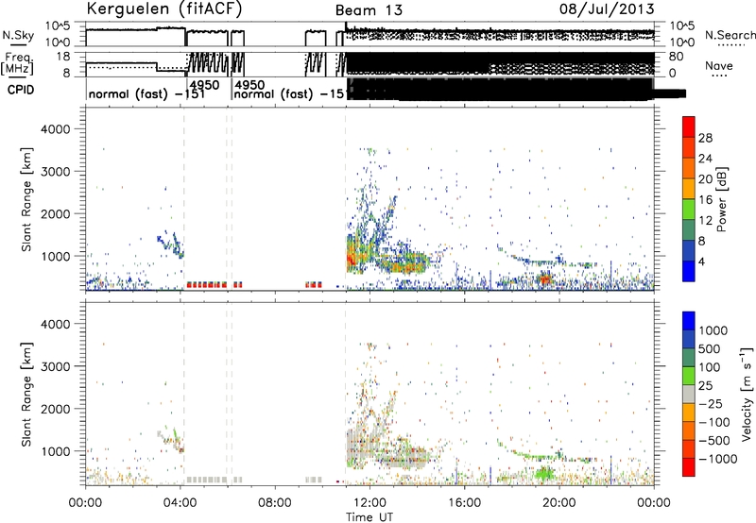This screenshot has width=756, height=523.
Task: Click the starting "00:00" time label
Action: pyautogui.click(x=86, y=503)
